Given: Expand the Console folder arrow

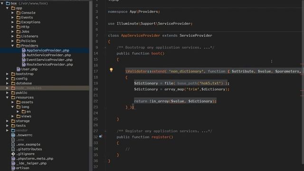Looking at the screenshot, I should tap(13, 13).
